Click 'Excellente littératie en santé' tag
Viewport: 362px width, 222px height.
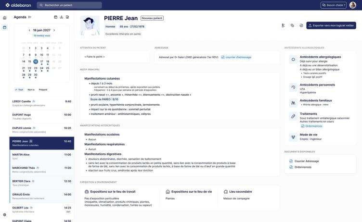tap(123, 34)
